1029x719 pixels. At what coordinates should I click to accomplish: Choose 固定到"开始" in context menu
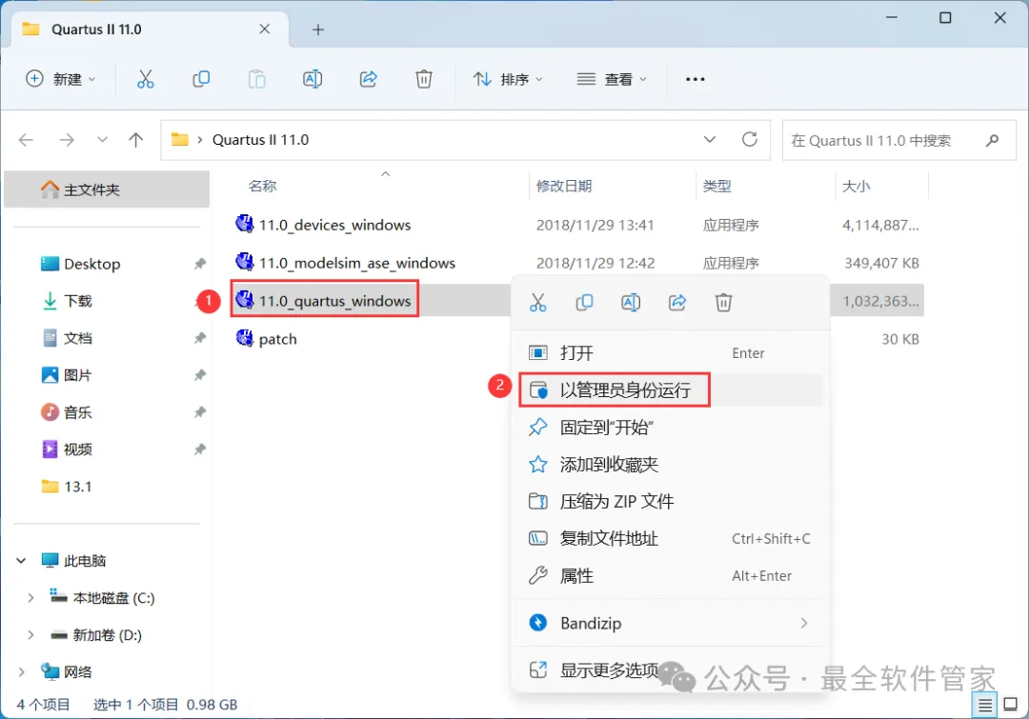click(670, 428)
